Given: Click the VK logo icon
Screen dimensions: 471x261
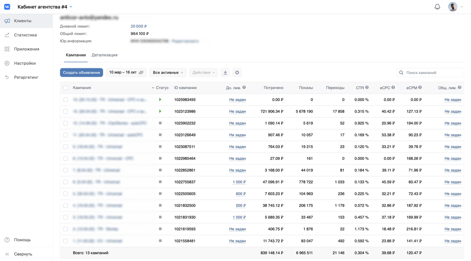Looking at the screenshot, I should [8, 7].
